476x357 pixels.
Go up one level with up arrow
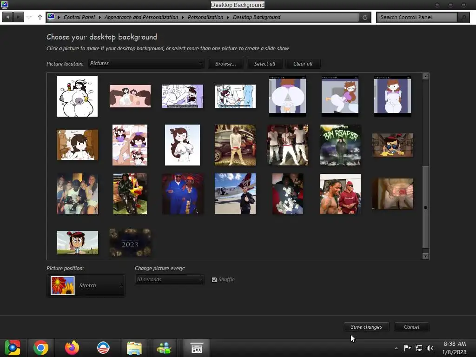(40, 17)
